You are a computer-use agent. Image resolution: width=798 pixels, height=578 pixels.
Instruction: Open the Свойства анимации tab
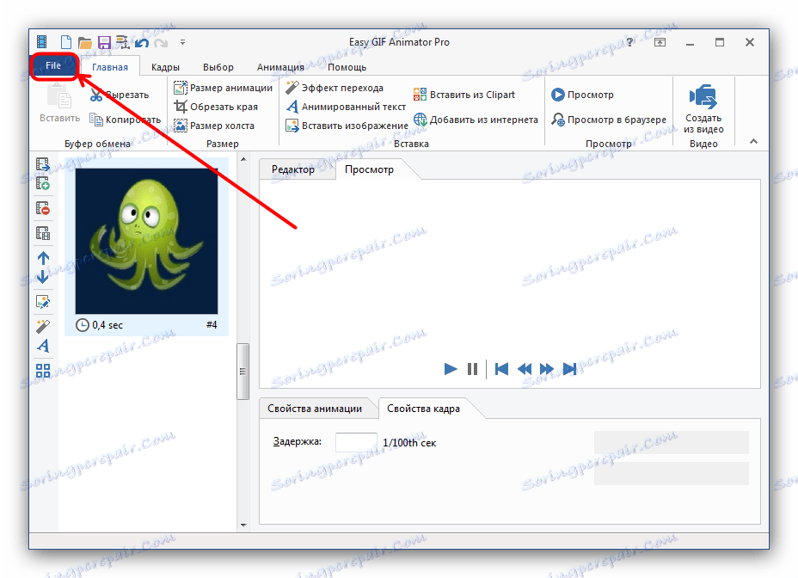point(317,409)
